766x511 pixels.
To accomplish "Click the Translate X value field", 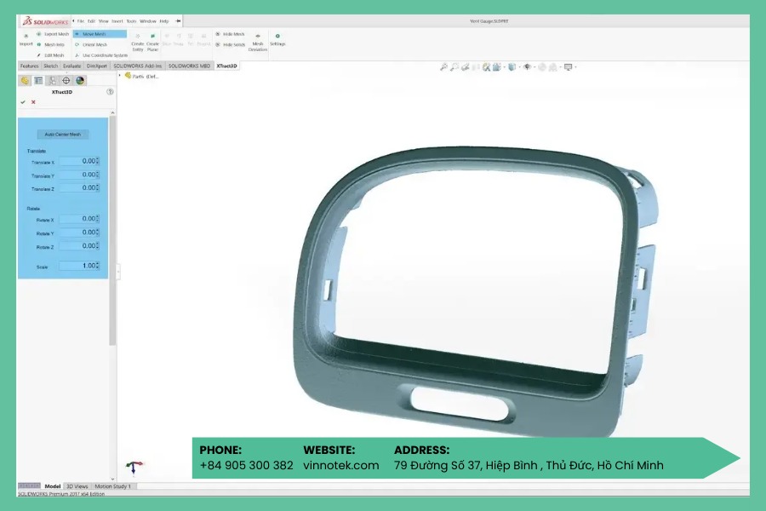I will [x=79, y=161].
